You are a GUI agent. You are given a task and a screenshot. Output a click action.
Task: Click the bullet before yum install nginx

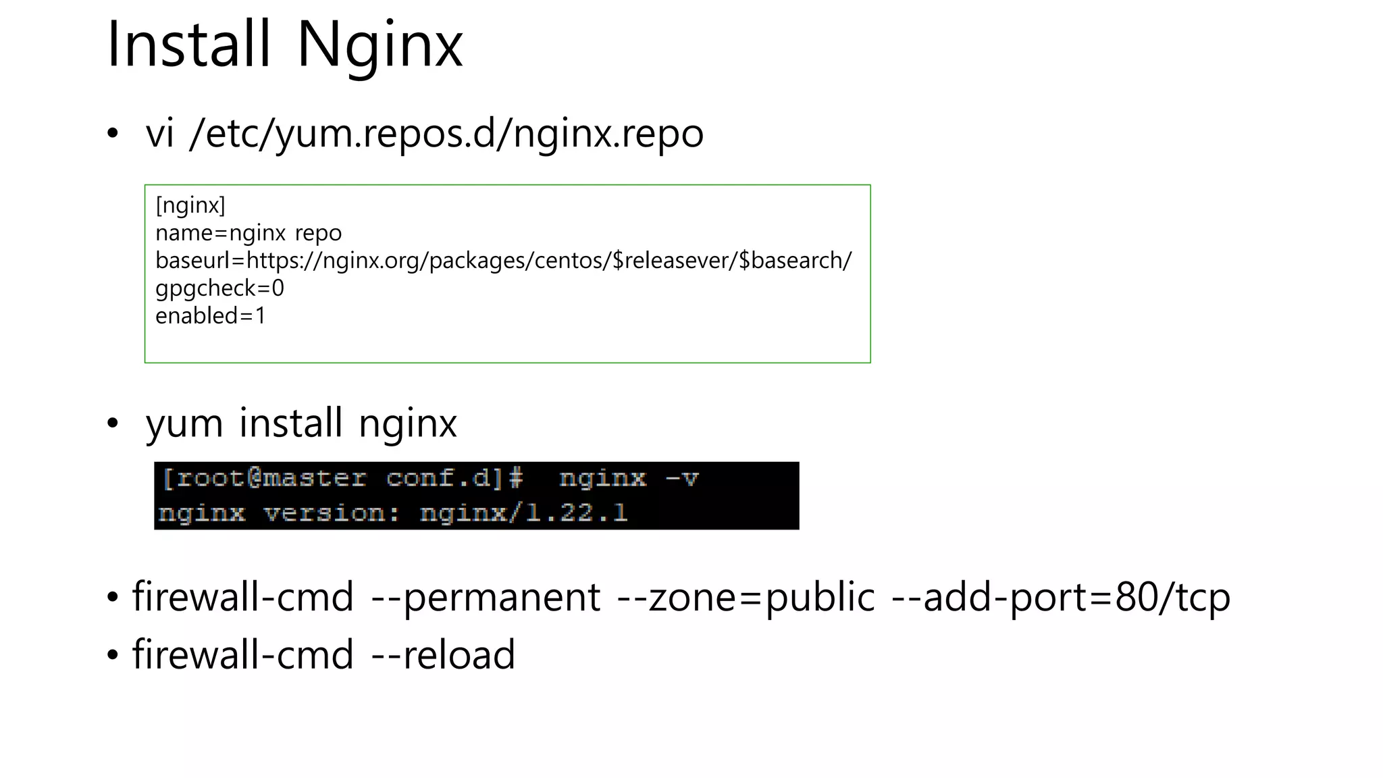click(x=113, y=425)
